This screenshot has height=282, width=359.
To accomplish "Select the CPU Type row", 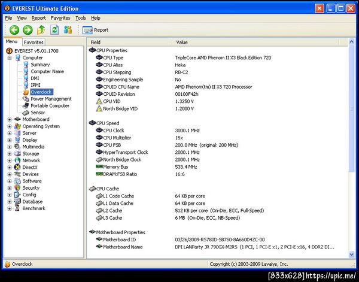I will tap(218, 57).
